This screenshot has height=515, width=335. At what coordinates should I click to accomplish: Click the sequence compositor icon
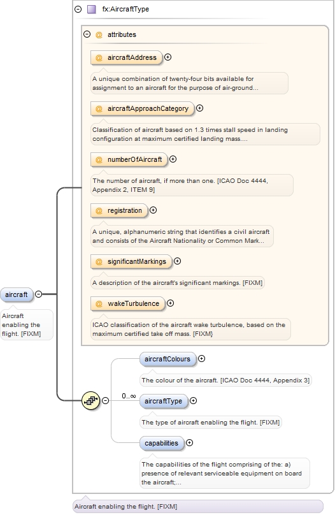click(90, 401)
